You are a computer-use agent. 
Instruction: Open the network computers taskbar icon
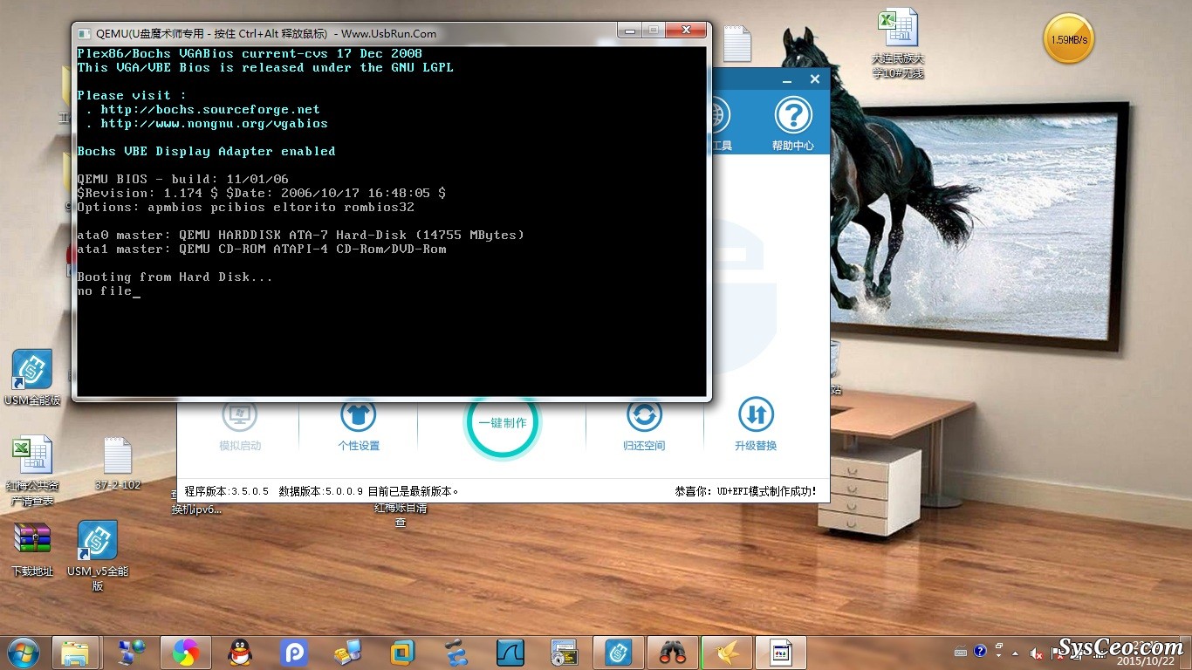(133, 652)
